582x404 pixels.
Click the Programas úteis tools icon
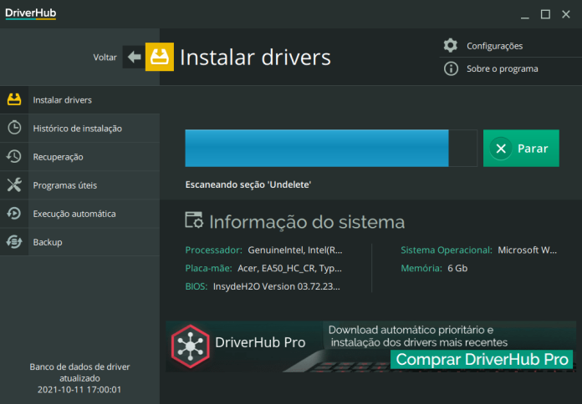pos(14,184)
